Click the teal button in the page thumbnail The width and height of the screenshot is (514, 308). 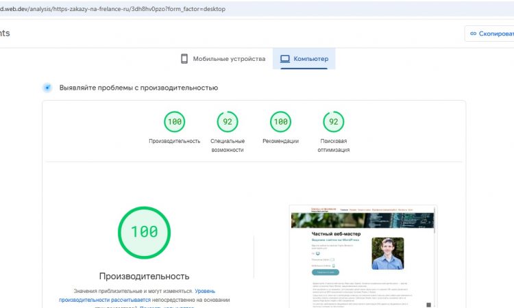point(325,272)
